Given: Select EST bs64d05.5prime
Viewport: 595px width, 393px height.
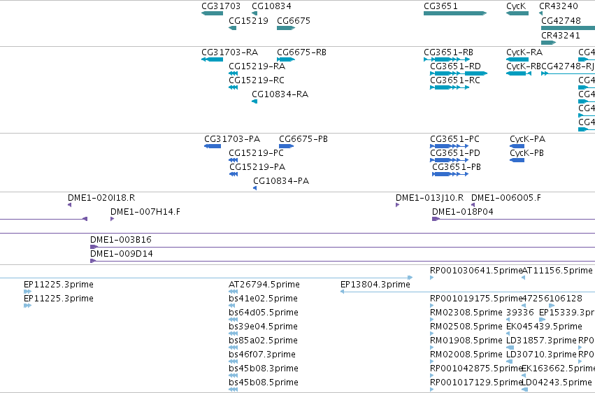Looking at the screenshot, I should 264,313.
